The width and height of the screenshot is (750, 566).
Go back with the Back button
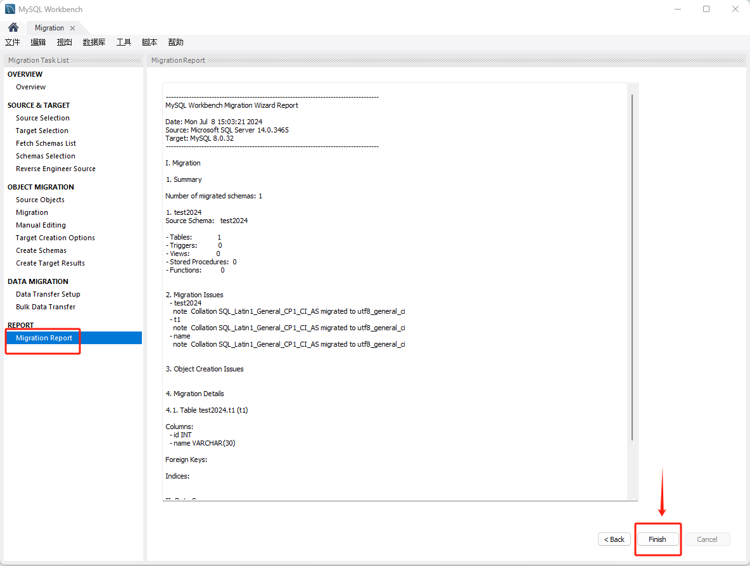pyautogui.click(x=614, y=539)
